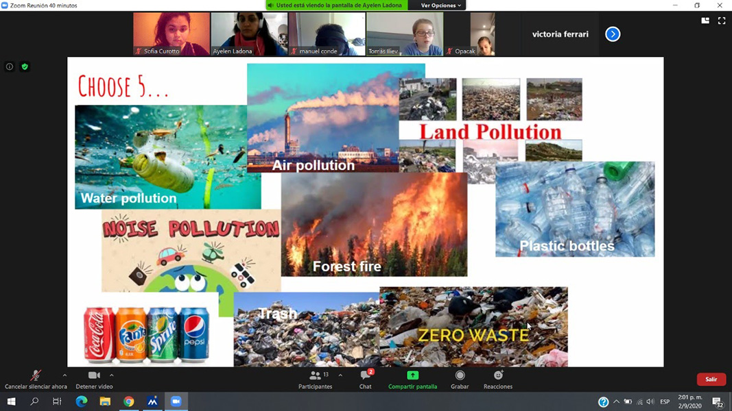
Task: Enter full screen mode
Action: [721, 21]
